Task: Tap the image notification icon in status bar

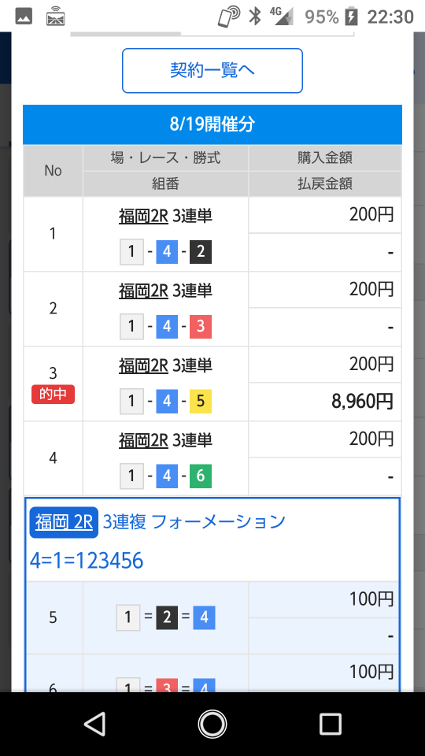Action: pyautogui.click(x=24, y=17)
